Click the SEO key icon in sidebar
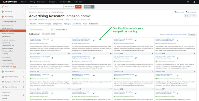This screenshot has width=199, height=101. [3, 6]
